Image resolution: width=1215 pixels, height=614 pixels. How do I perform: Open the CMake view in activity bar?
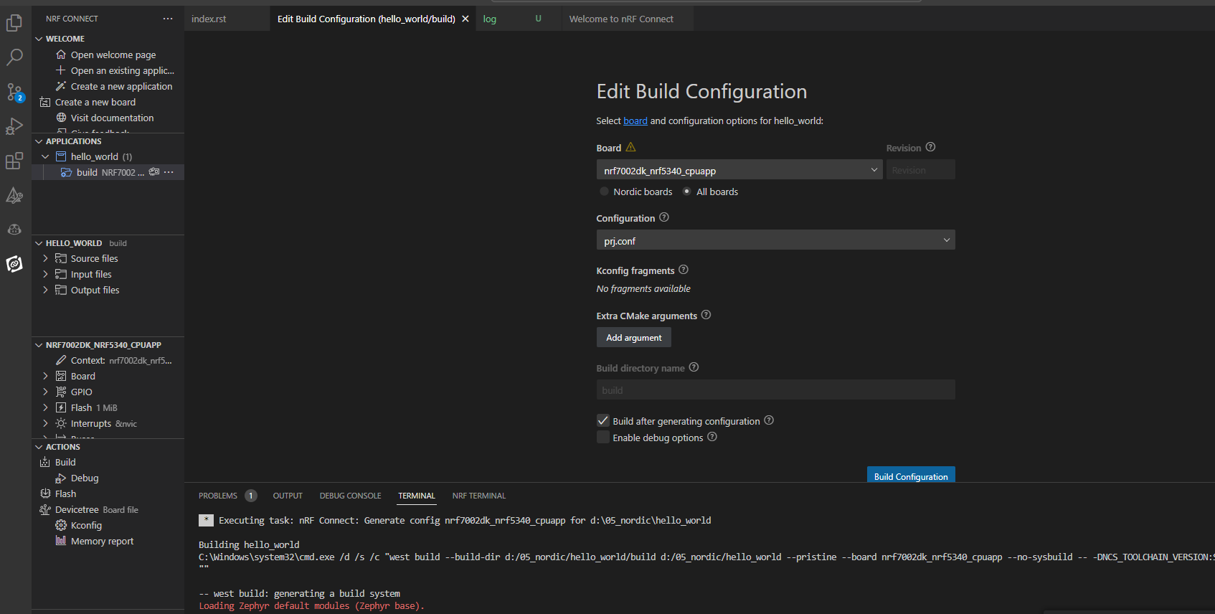(14, 195)
